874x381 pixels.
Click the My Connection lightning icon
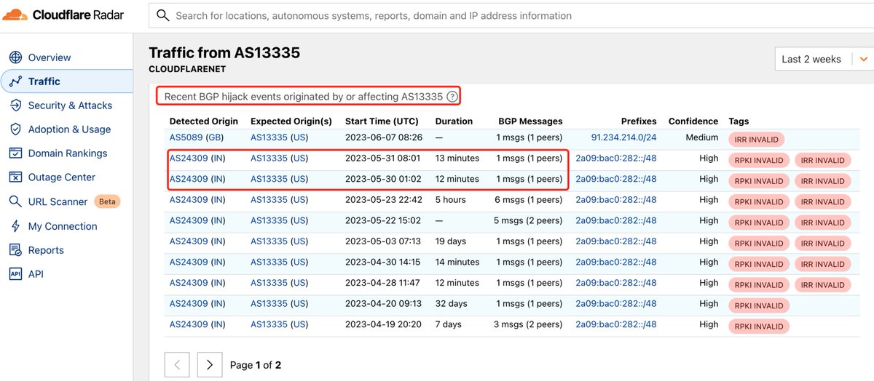tap(15, 226)
